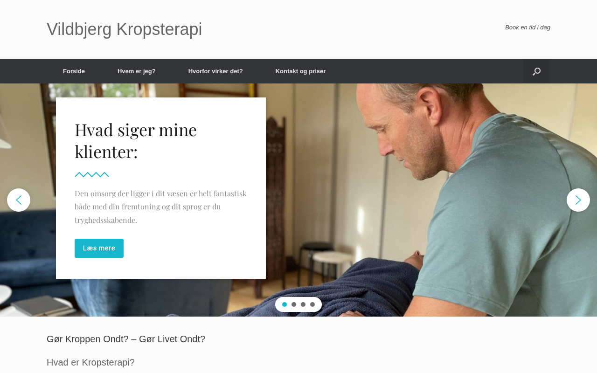Click the Book en tid i dag text
The width and height of the screenshot is (597, 373).
coord(528,28)
